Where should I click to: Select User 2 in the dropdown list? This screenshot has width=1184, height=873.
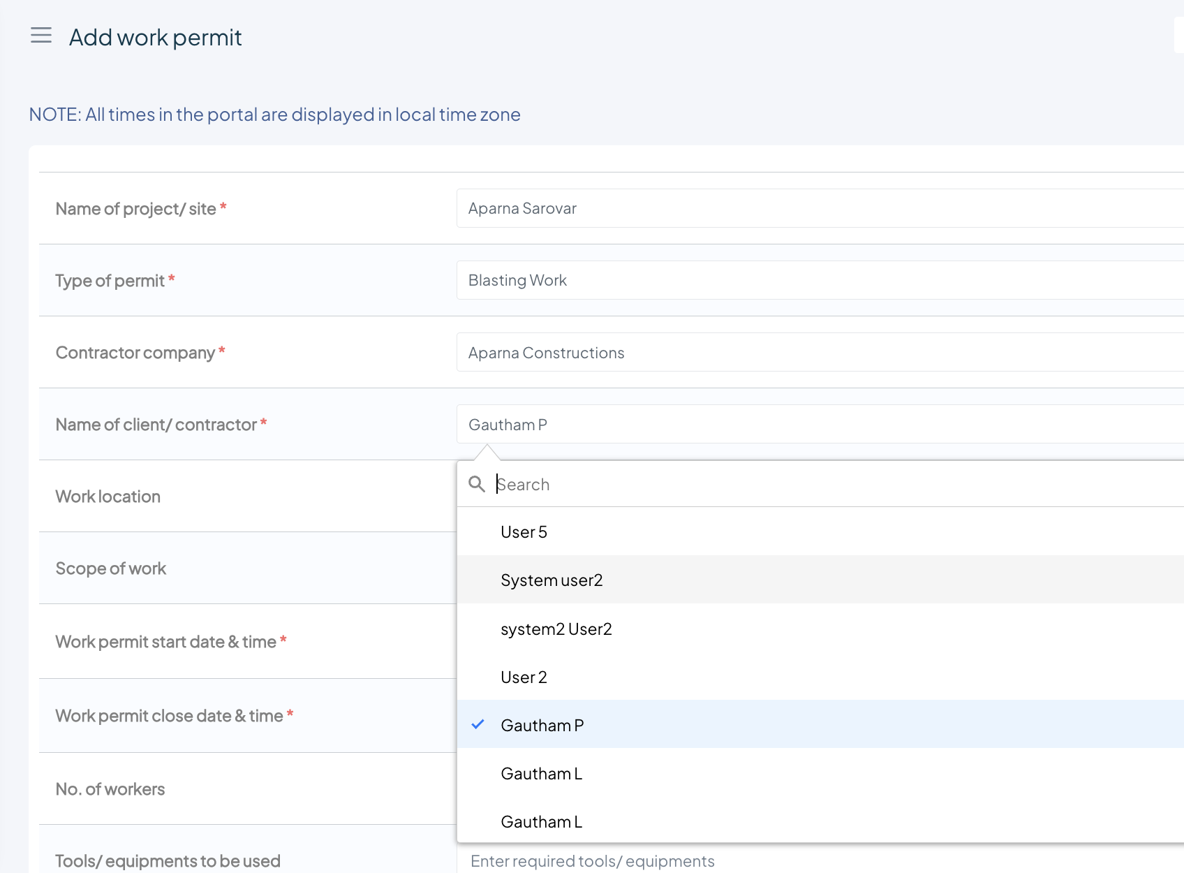(x=524, y=677)
